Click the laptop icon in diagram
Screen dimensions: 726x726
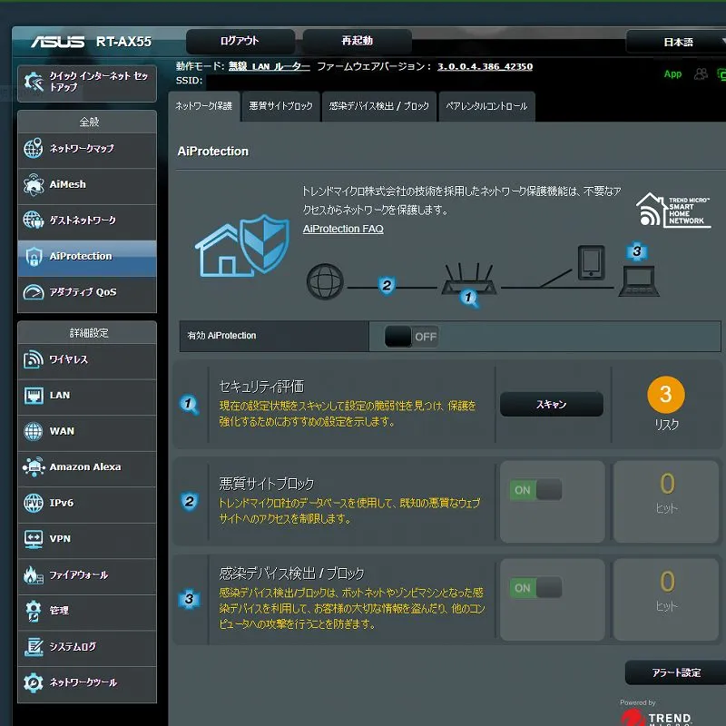640,281
